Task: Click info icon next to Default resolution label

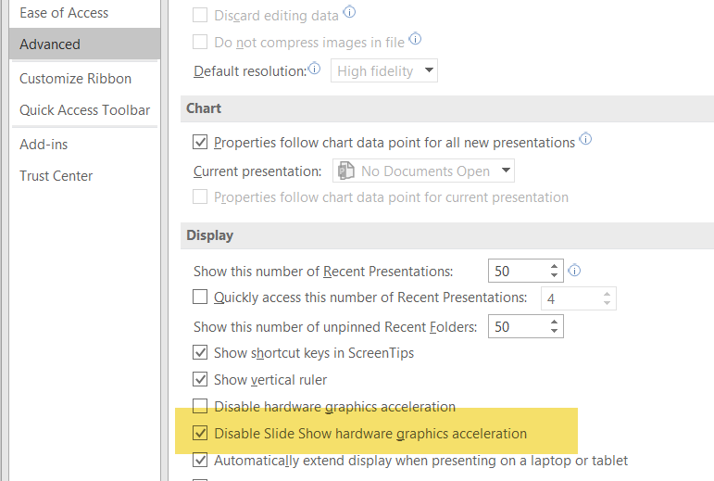Action: [x=314, y=70]
